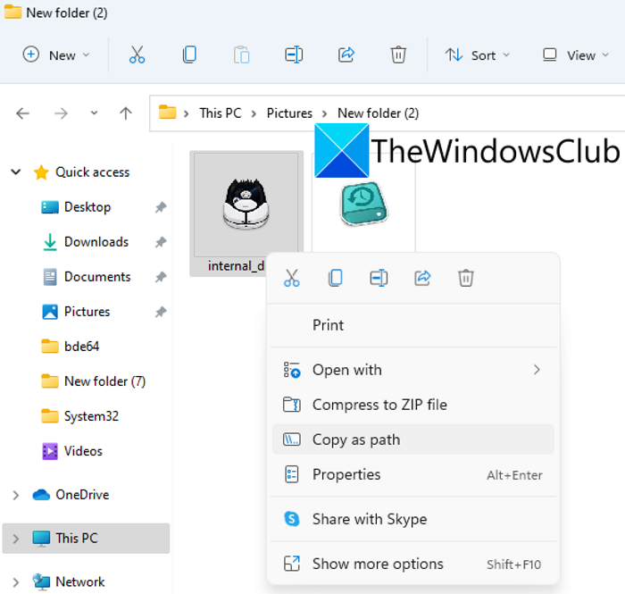Collapse the Quick access tree section
The image size is (625, 594).
coord(15,172)
